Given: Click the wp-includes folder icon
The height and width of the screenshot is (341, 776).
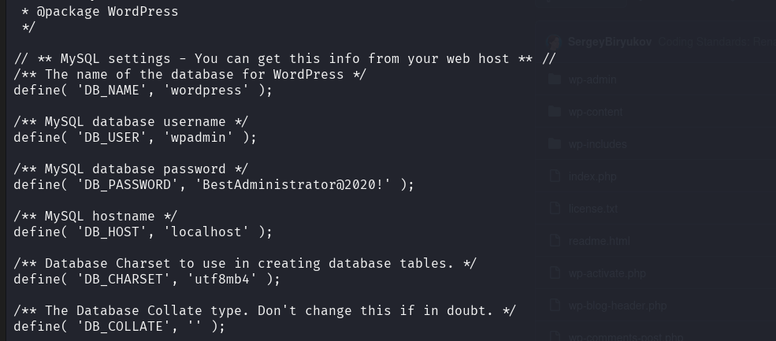Looking at the screenshot, I should (x=554, y=144).
